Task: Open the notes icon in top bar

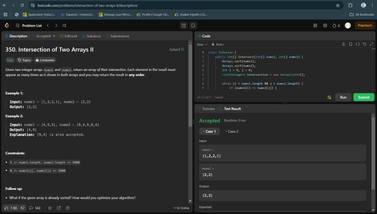Action: (x=193, y=26)
